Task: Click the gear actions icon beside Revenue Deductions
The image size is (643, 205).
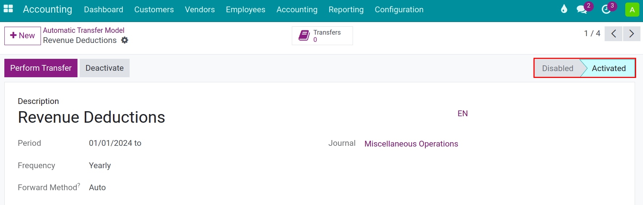Action: (x=125, y=40)
